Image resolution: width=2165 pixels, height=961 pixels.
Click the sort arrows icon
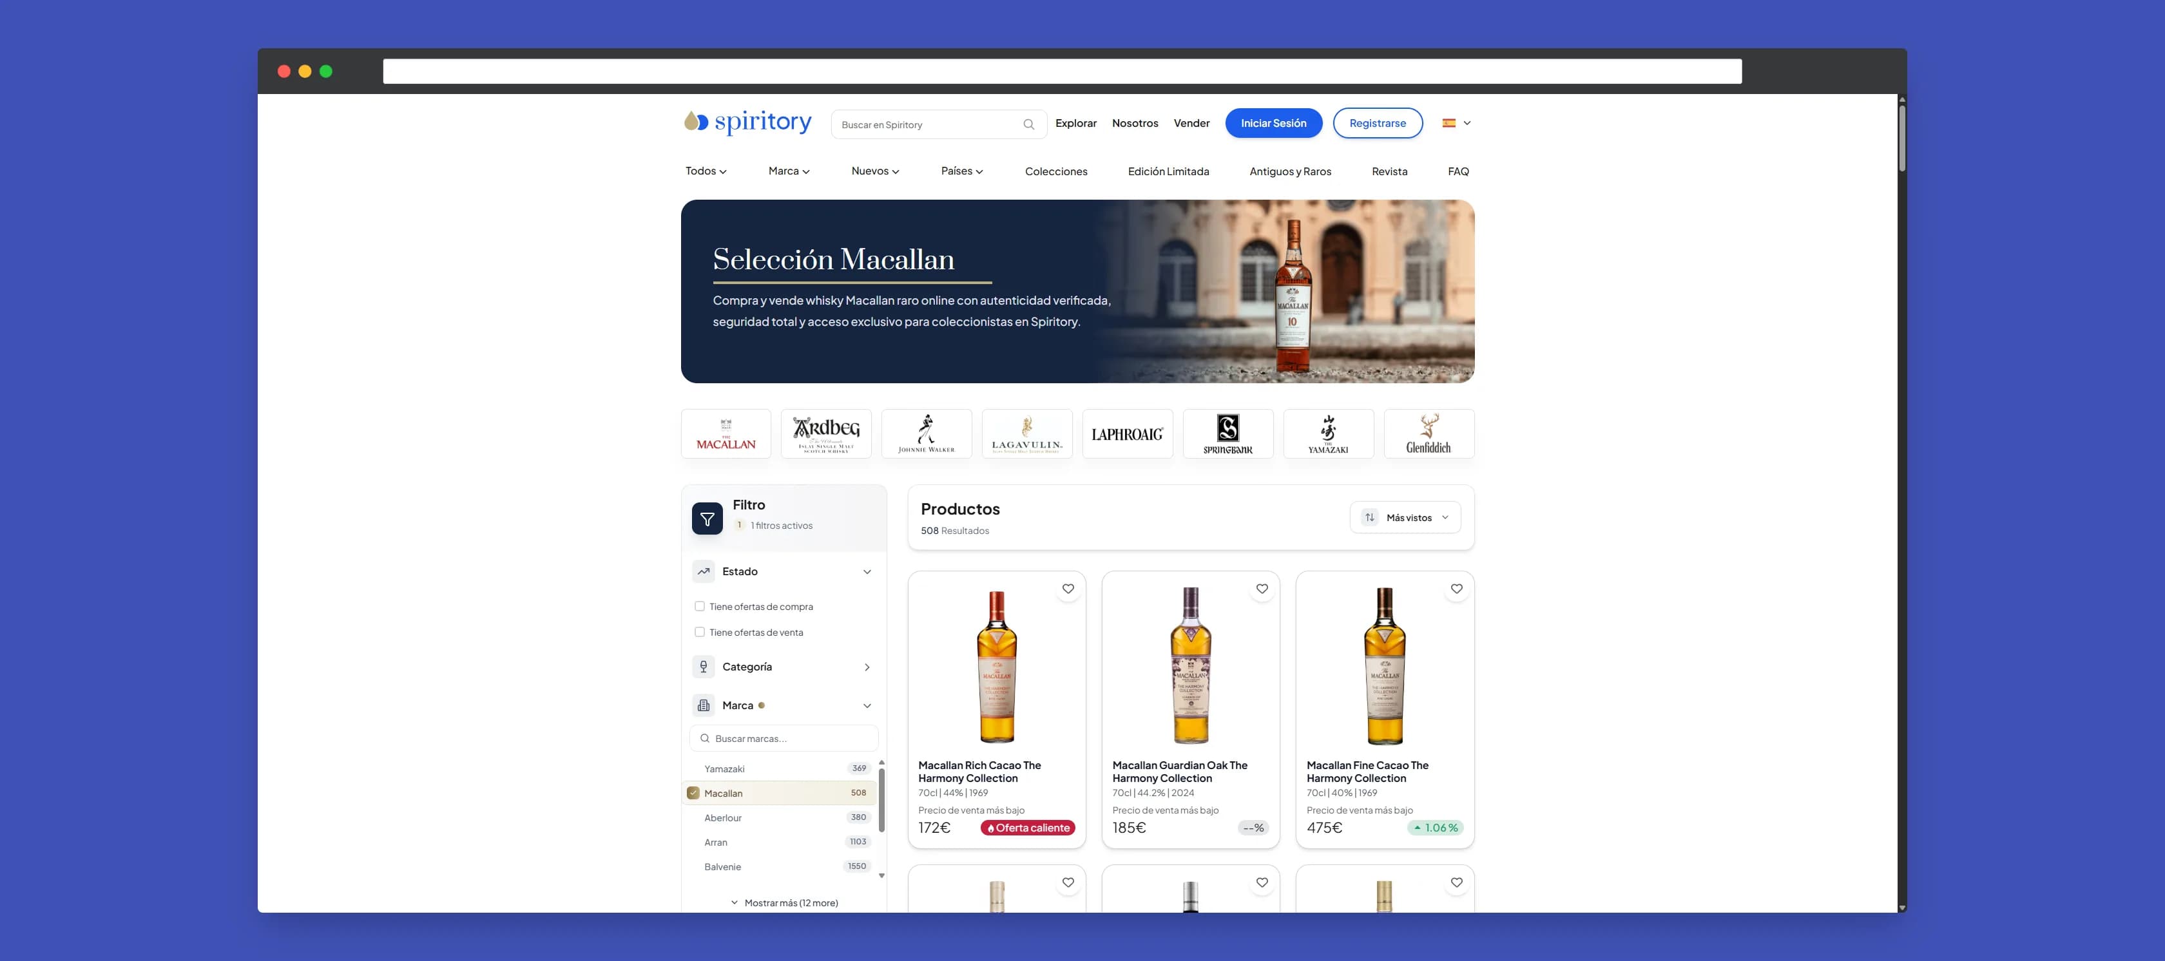(1370, 517)
